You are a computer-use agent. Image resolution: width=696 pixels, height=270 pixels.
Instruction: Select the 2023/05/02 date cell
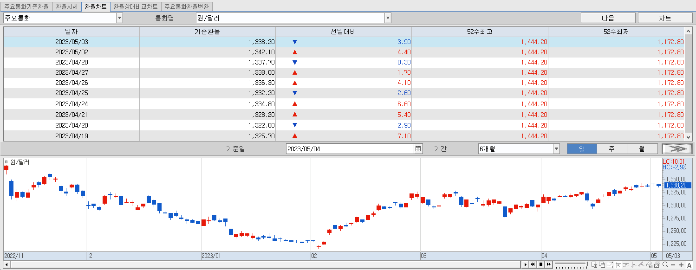click(x=72, y=52)
